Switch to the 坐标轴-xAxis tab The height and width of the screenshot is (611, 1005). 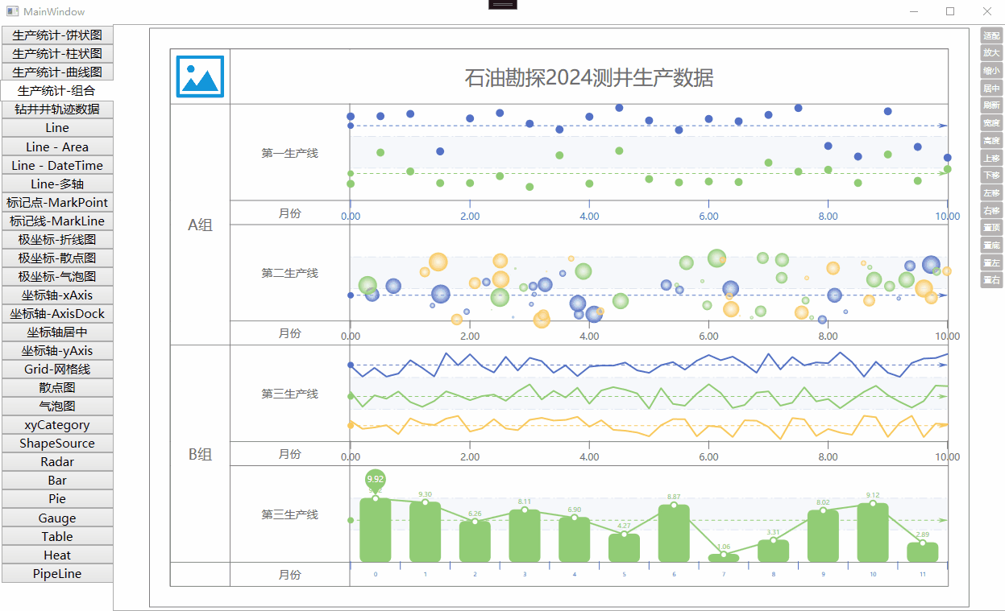[x=57, y=295]
